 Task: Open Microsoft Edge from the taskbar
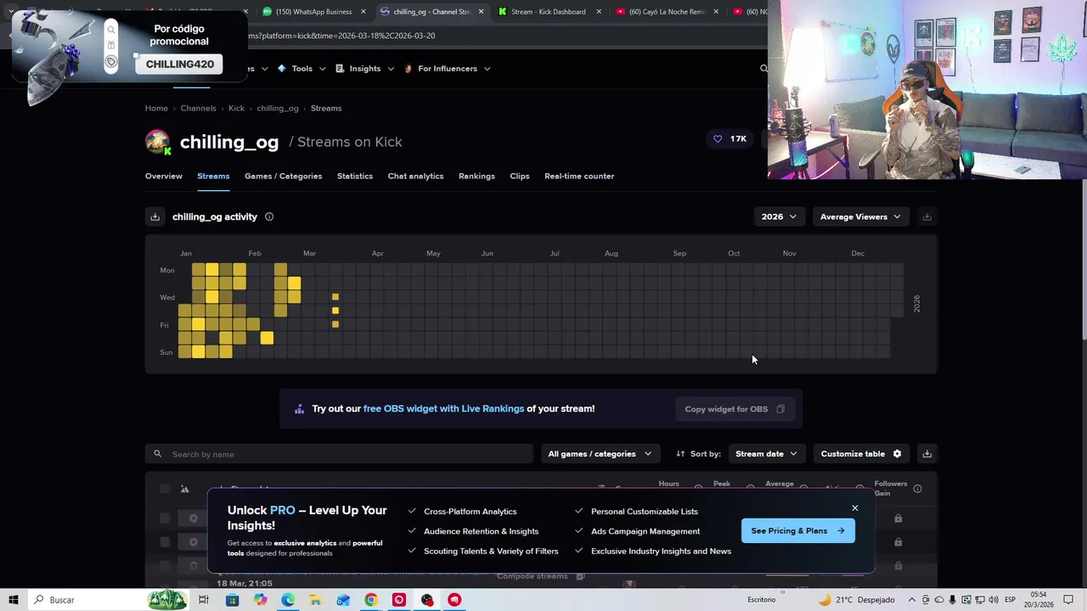coord(288,600)
